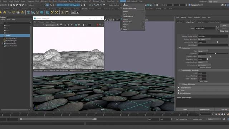Choose Curve Collector in Arnold menu
Image resolution: width=229 pixels, height=129 pixels.
coord(128,16)
